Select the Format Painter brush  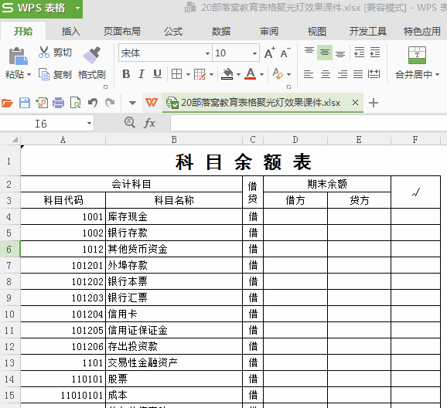tap(92, 55)
